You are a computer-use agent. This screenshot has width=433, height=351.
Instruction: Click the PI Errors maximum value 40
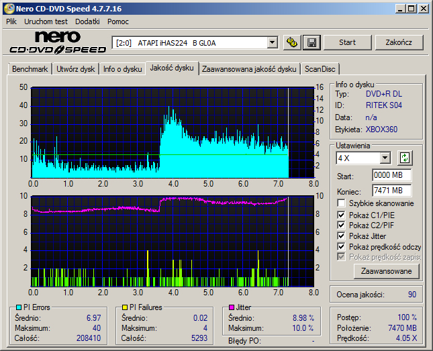pyautogui.click(x=97, y=328)
